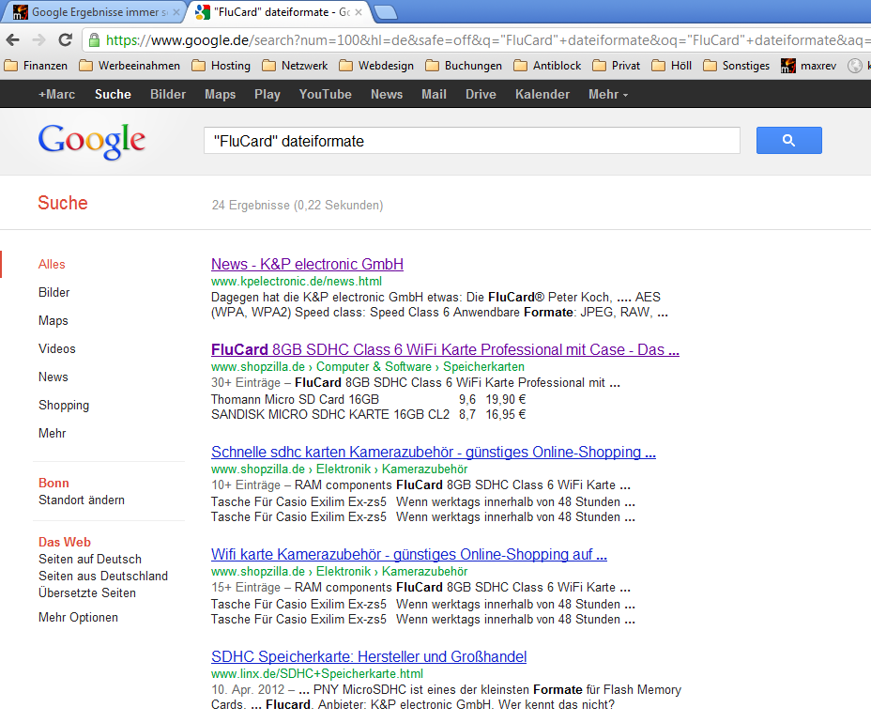The image size is (871, 723).
Task: Click the Google search query field
Action: point(471,141)
